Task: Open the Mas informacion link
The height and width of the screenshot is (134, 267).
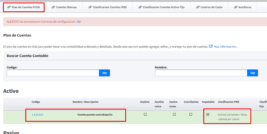Action: pos(226,46)
